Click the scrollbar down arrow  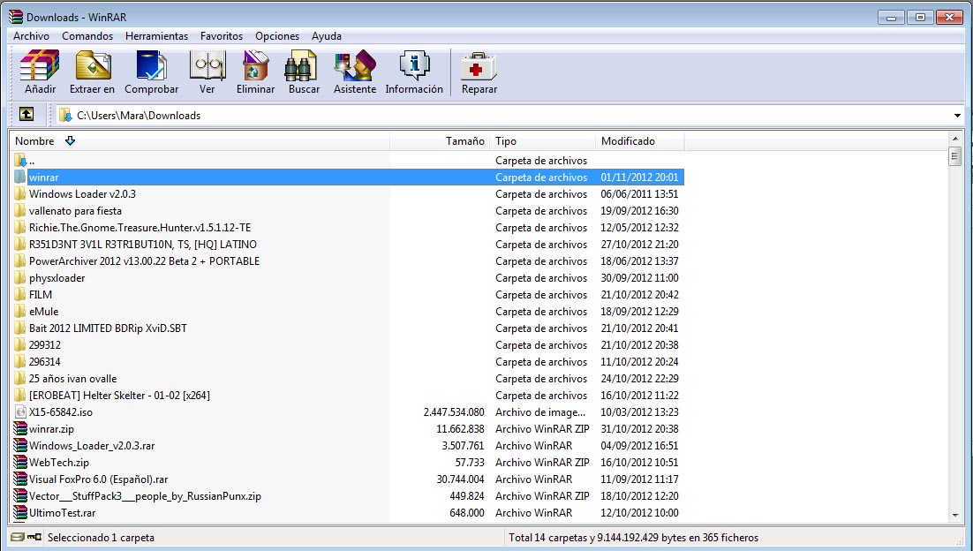(x=955, y=515)
